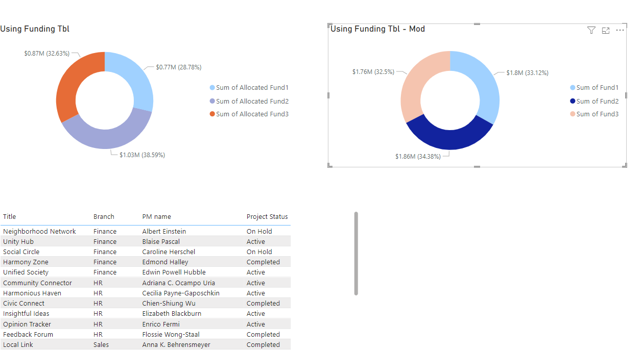Click the Sum of Allocated Fund1 legend marker
642x350 pixels.
(212, 88)
